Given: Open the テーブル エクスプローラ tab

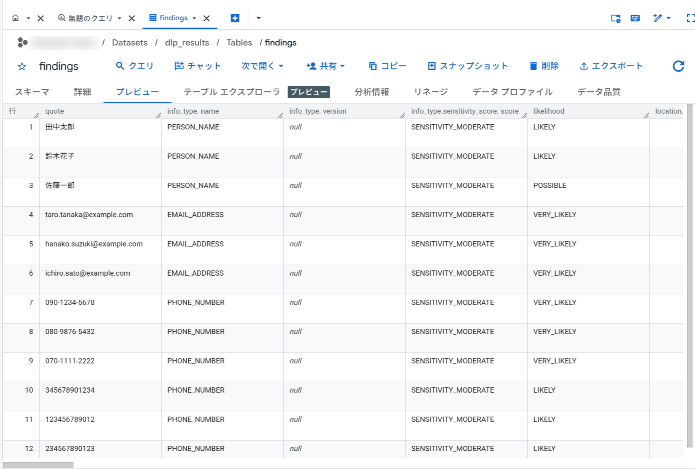Looking at the screenshot, I should (232, 92).
